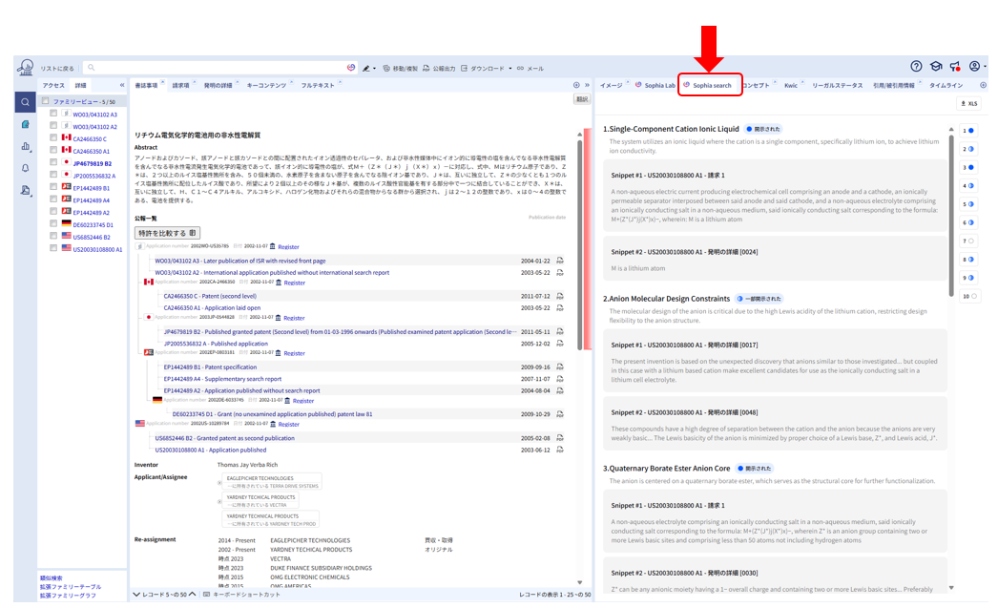Check the CA2466350 C checkbox
This screenshot has height=608, width=998.
point(53,137)
